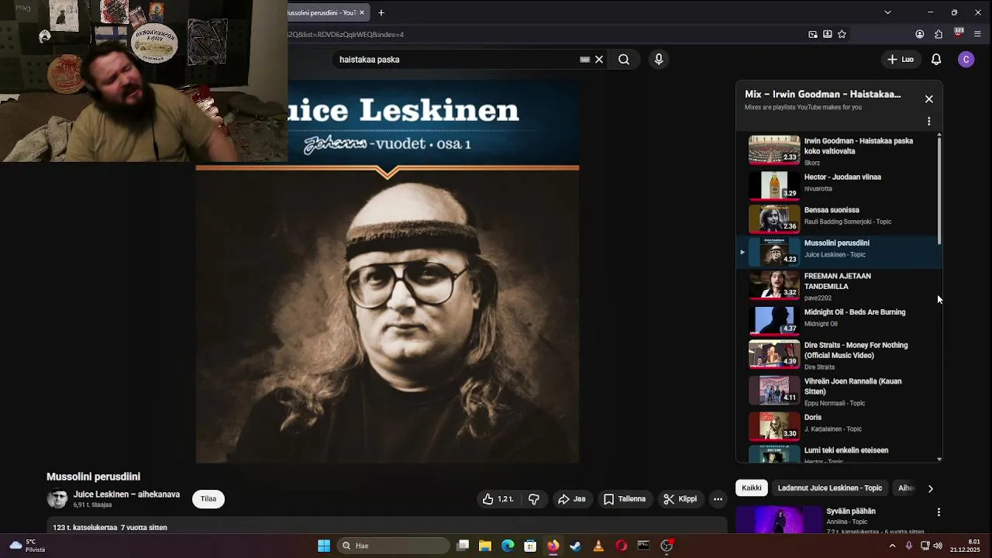Open Firefox extensions puzzle icon
The image size is (992, 558).
click(939, 34)
